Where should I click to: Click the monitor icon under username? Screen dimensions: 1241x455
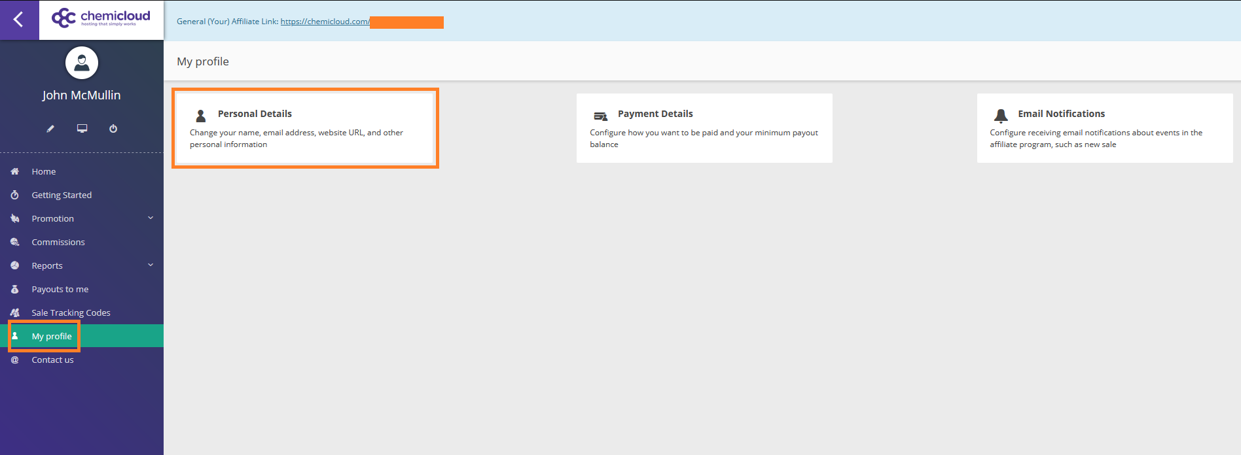[82, 128]
